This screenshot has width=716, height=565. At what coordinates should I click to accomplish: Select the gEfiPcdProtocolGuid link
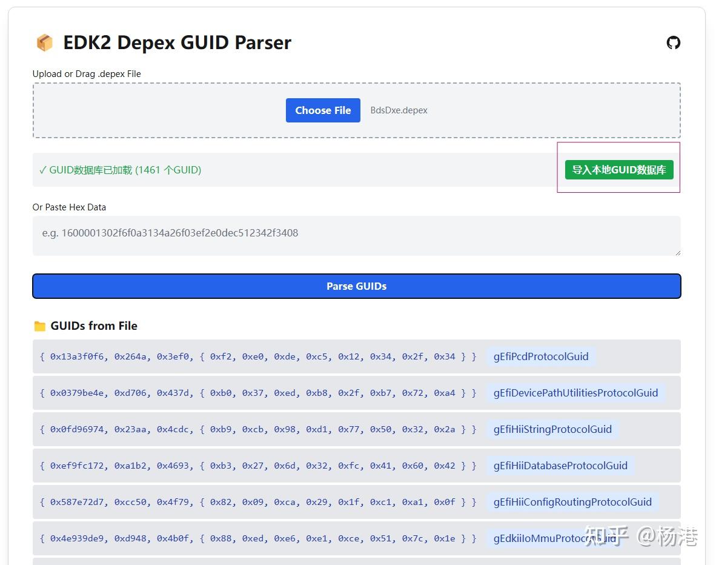tap(540, 356)
